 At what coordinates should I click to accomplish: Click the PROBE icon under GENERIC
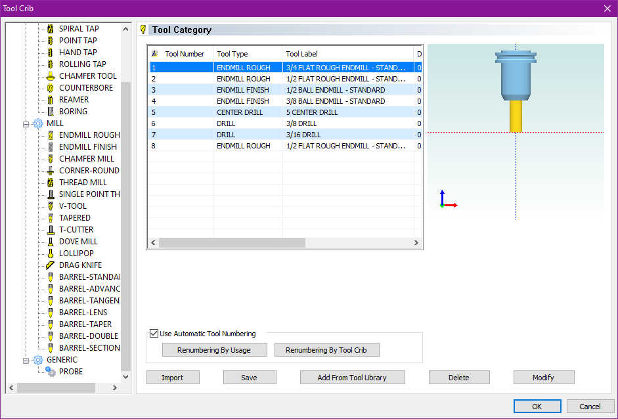click(x=51, y=372)
